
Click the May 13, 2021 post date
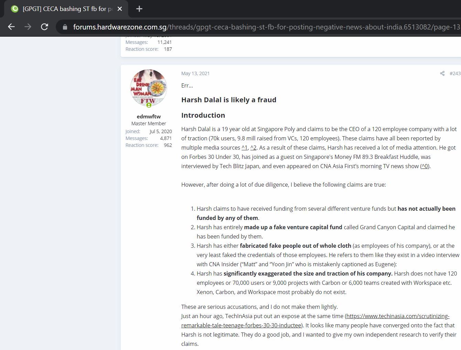(x=195, y=73)
